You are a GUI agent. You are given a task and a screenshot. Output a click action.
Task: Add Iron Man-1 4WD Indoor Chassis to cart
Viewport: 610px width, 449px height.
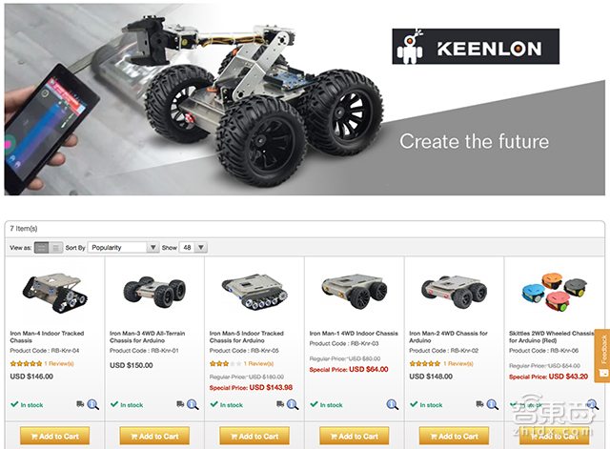coord(355,437)
